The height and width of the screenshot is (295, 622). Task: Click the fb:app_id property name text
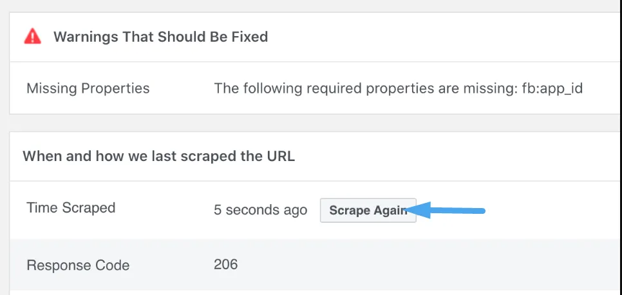(552, 88)
